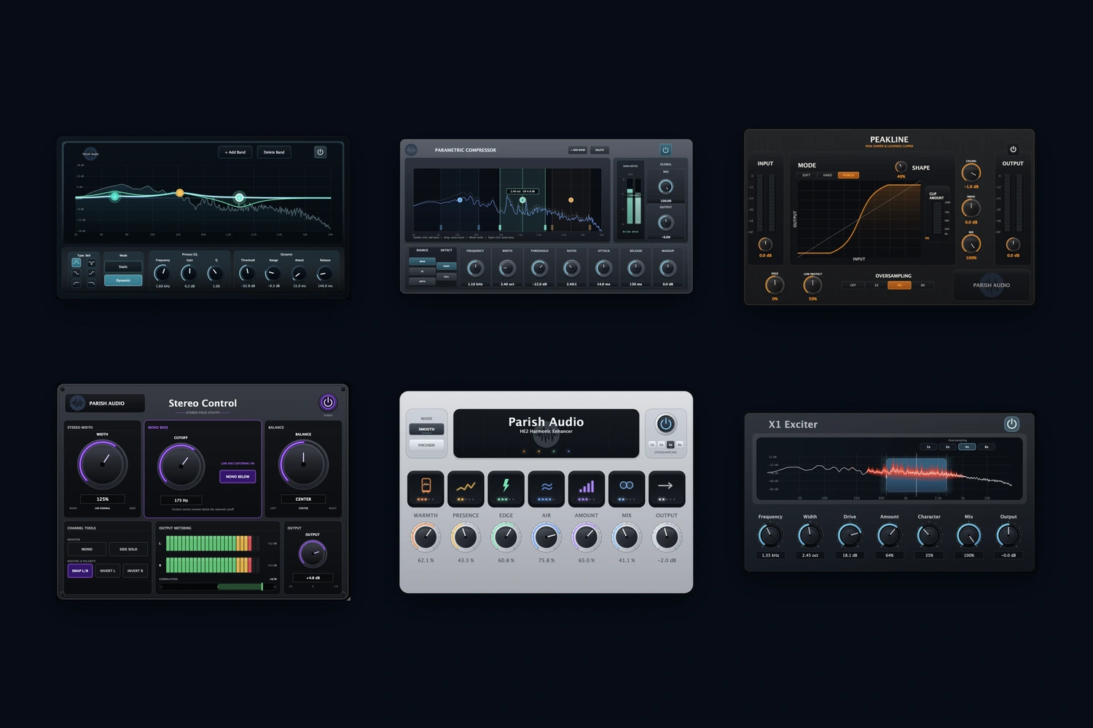This screenshot has width=1093, height=728.
Task: Click the Add Band button in the EQ
Action: tap(235, 152)
